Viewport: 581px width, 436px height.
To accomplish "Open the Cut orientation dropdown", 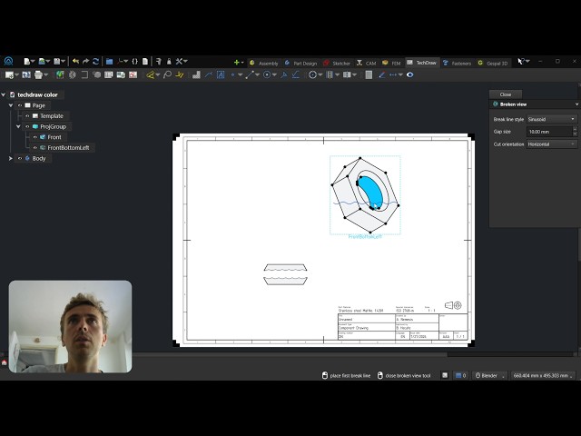I will coord(552,144).
